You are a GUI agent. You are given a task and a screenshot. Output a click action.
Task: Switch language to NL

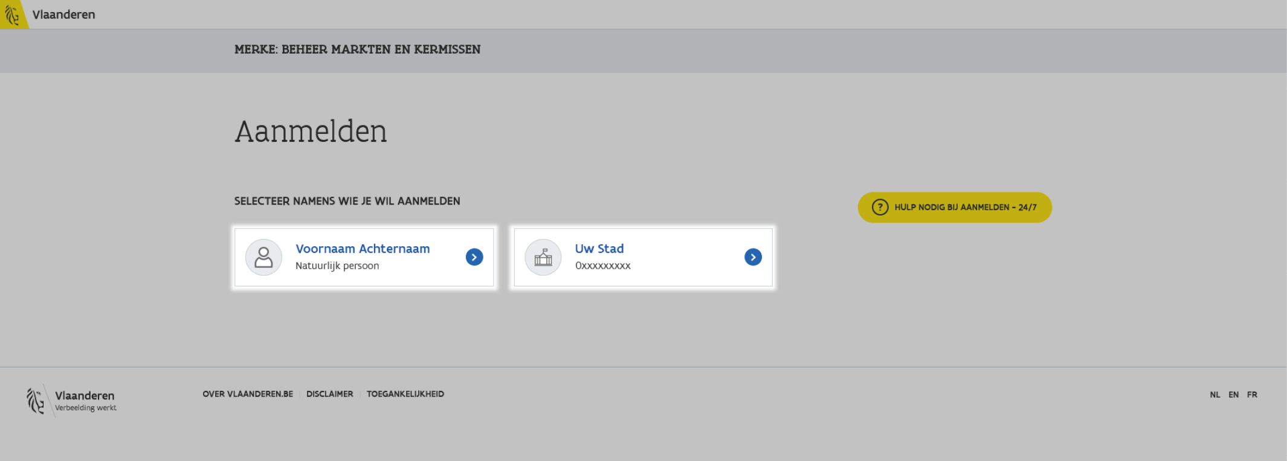[1214, 395]
